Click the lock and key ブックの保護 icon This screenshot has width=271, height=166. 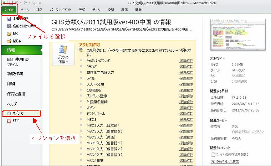(x=63, y=50)
